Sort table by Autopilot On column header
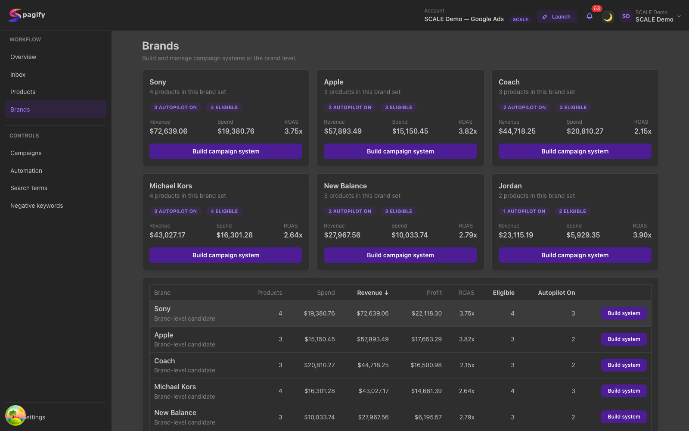689x431 pixels. pyautogui.click(x=556, y=293)
